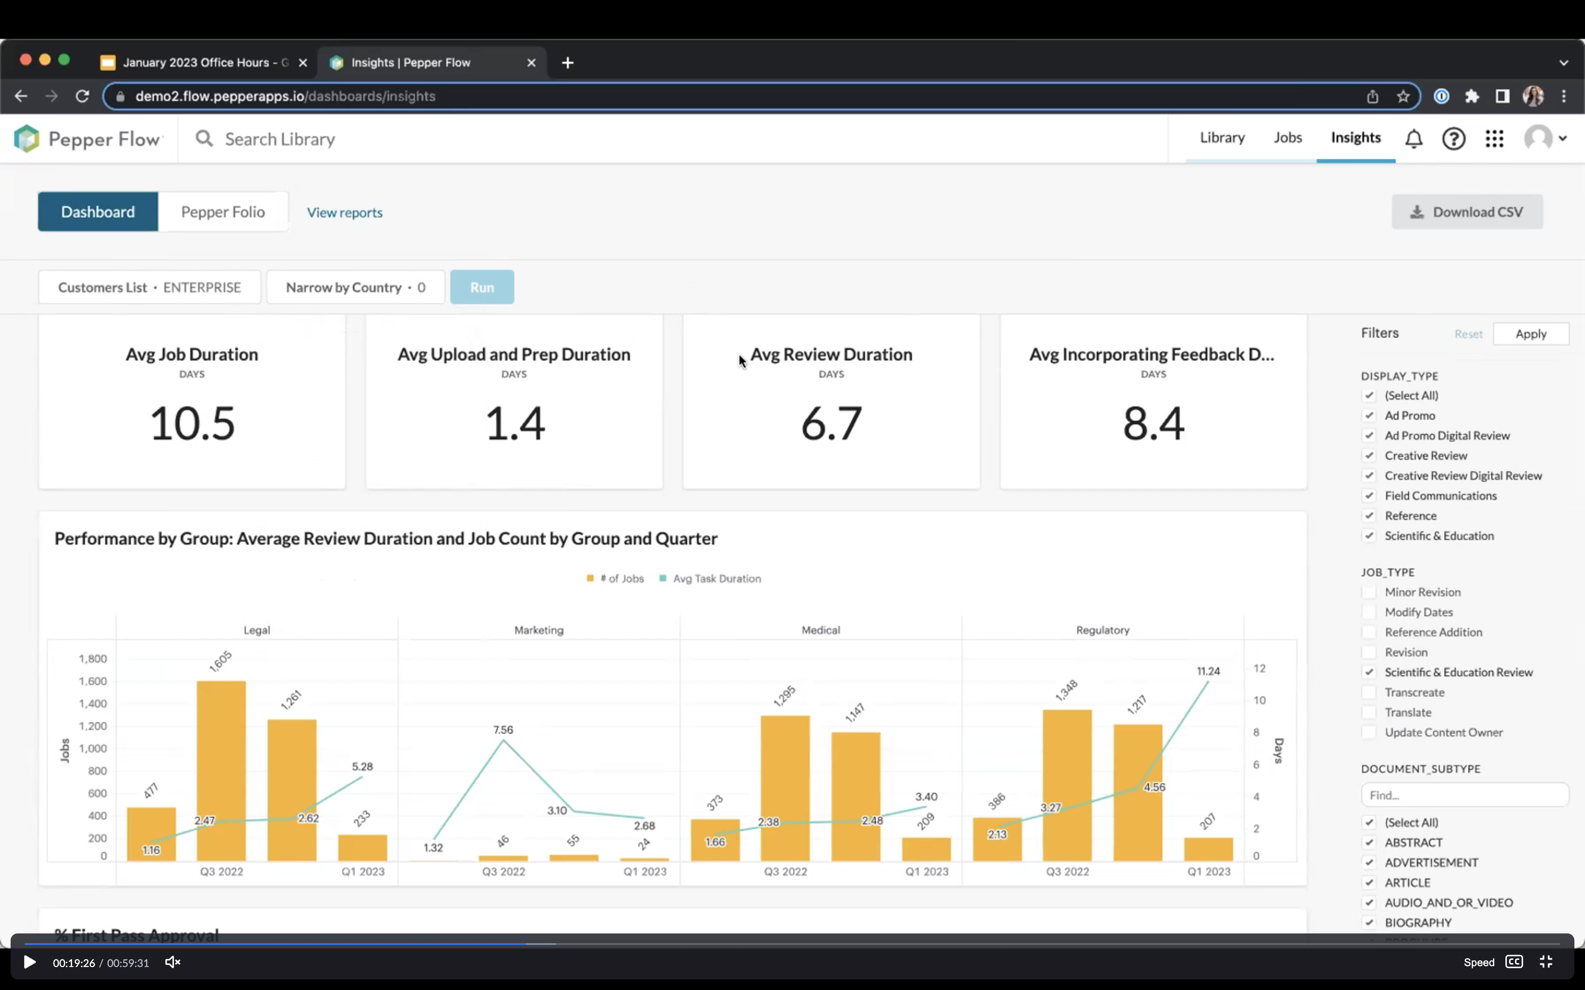Exit fullscreen video mode
Screen dimensions: 1585x990
tap(1546, 961)
